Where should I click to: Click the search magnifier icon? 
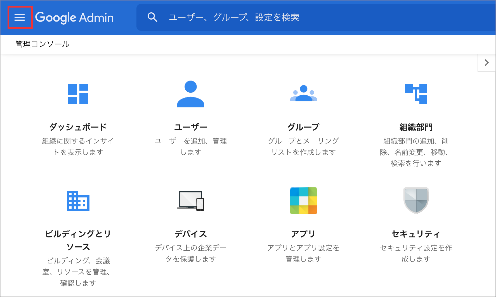click(x=152, y=17)
